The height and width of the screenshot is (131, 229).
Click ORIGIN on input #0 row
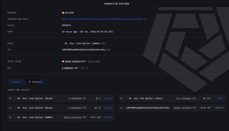click(109, 99)
